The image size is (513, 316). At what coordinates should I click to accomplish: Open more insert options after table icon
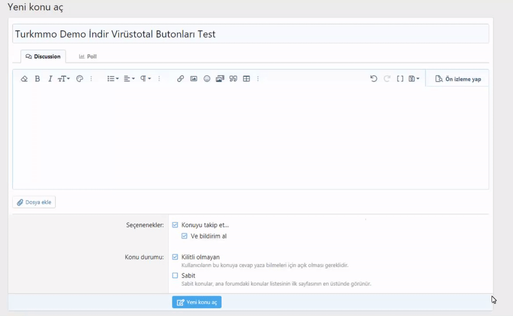[258, 79]
